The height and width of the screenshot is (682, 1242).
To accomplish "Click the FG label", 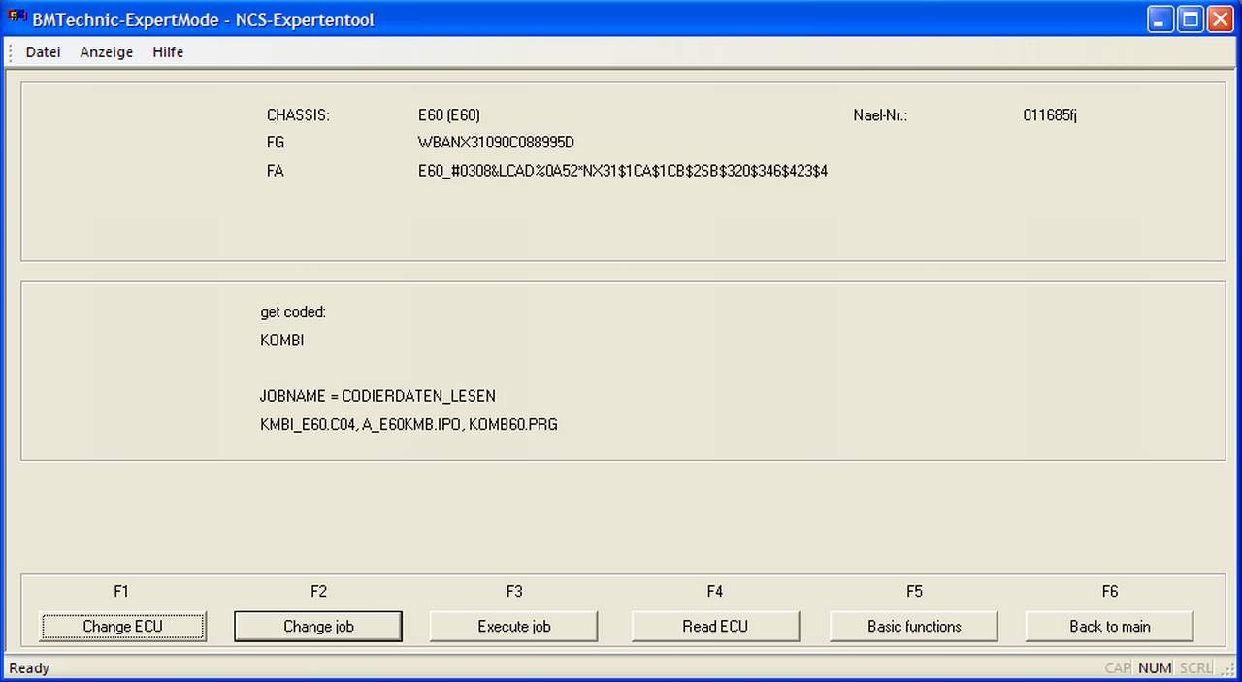I will [x=276, y=143].
